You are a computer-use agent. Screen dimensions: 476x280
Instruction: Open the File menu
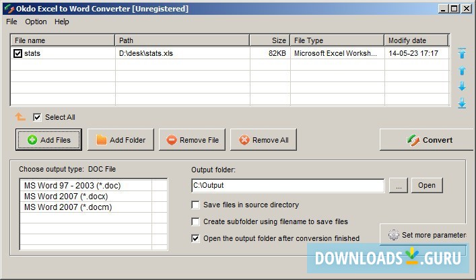pos(11,22)
